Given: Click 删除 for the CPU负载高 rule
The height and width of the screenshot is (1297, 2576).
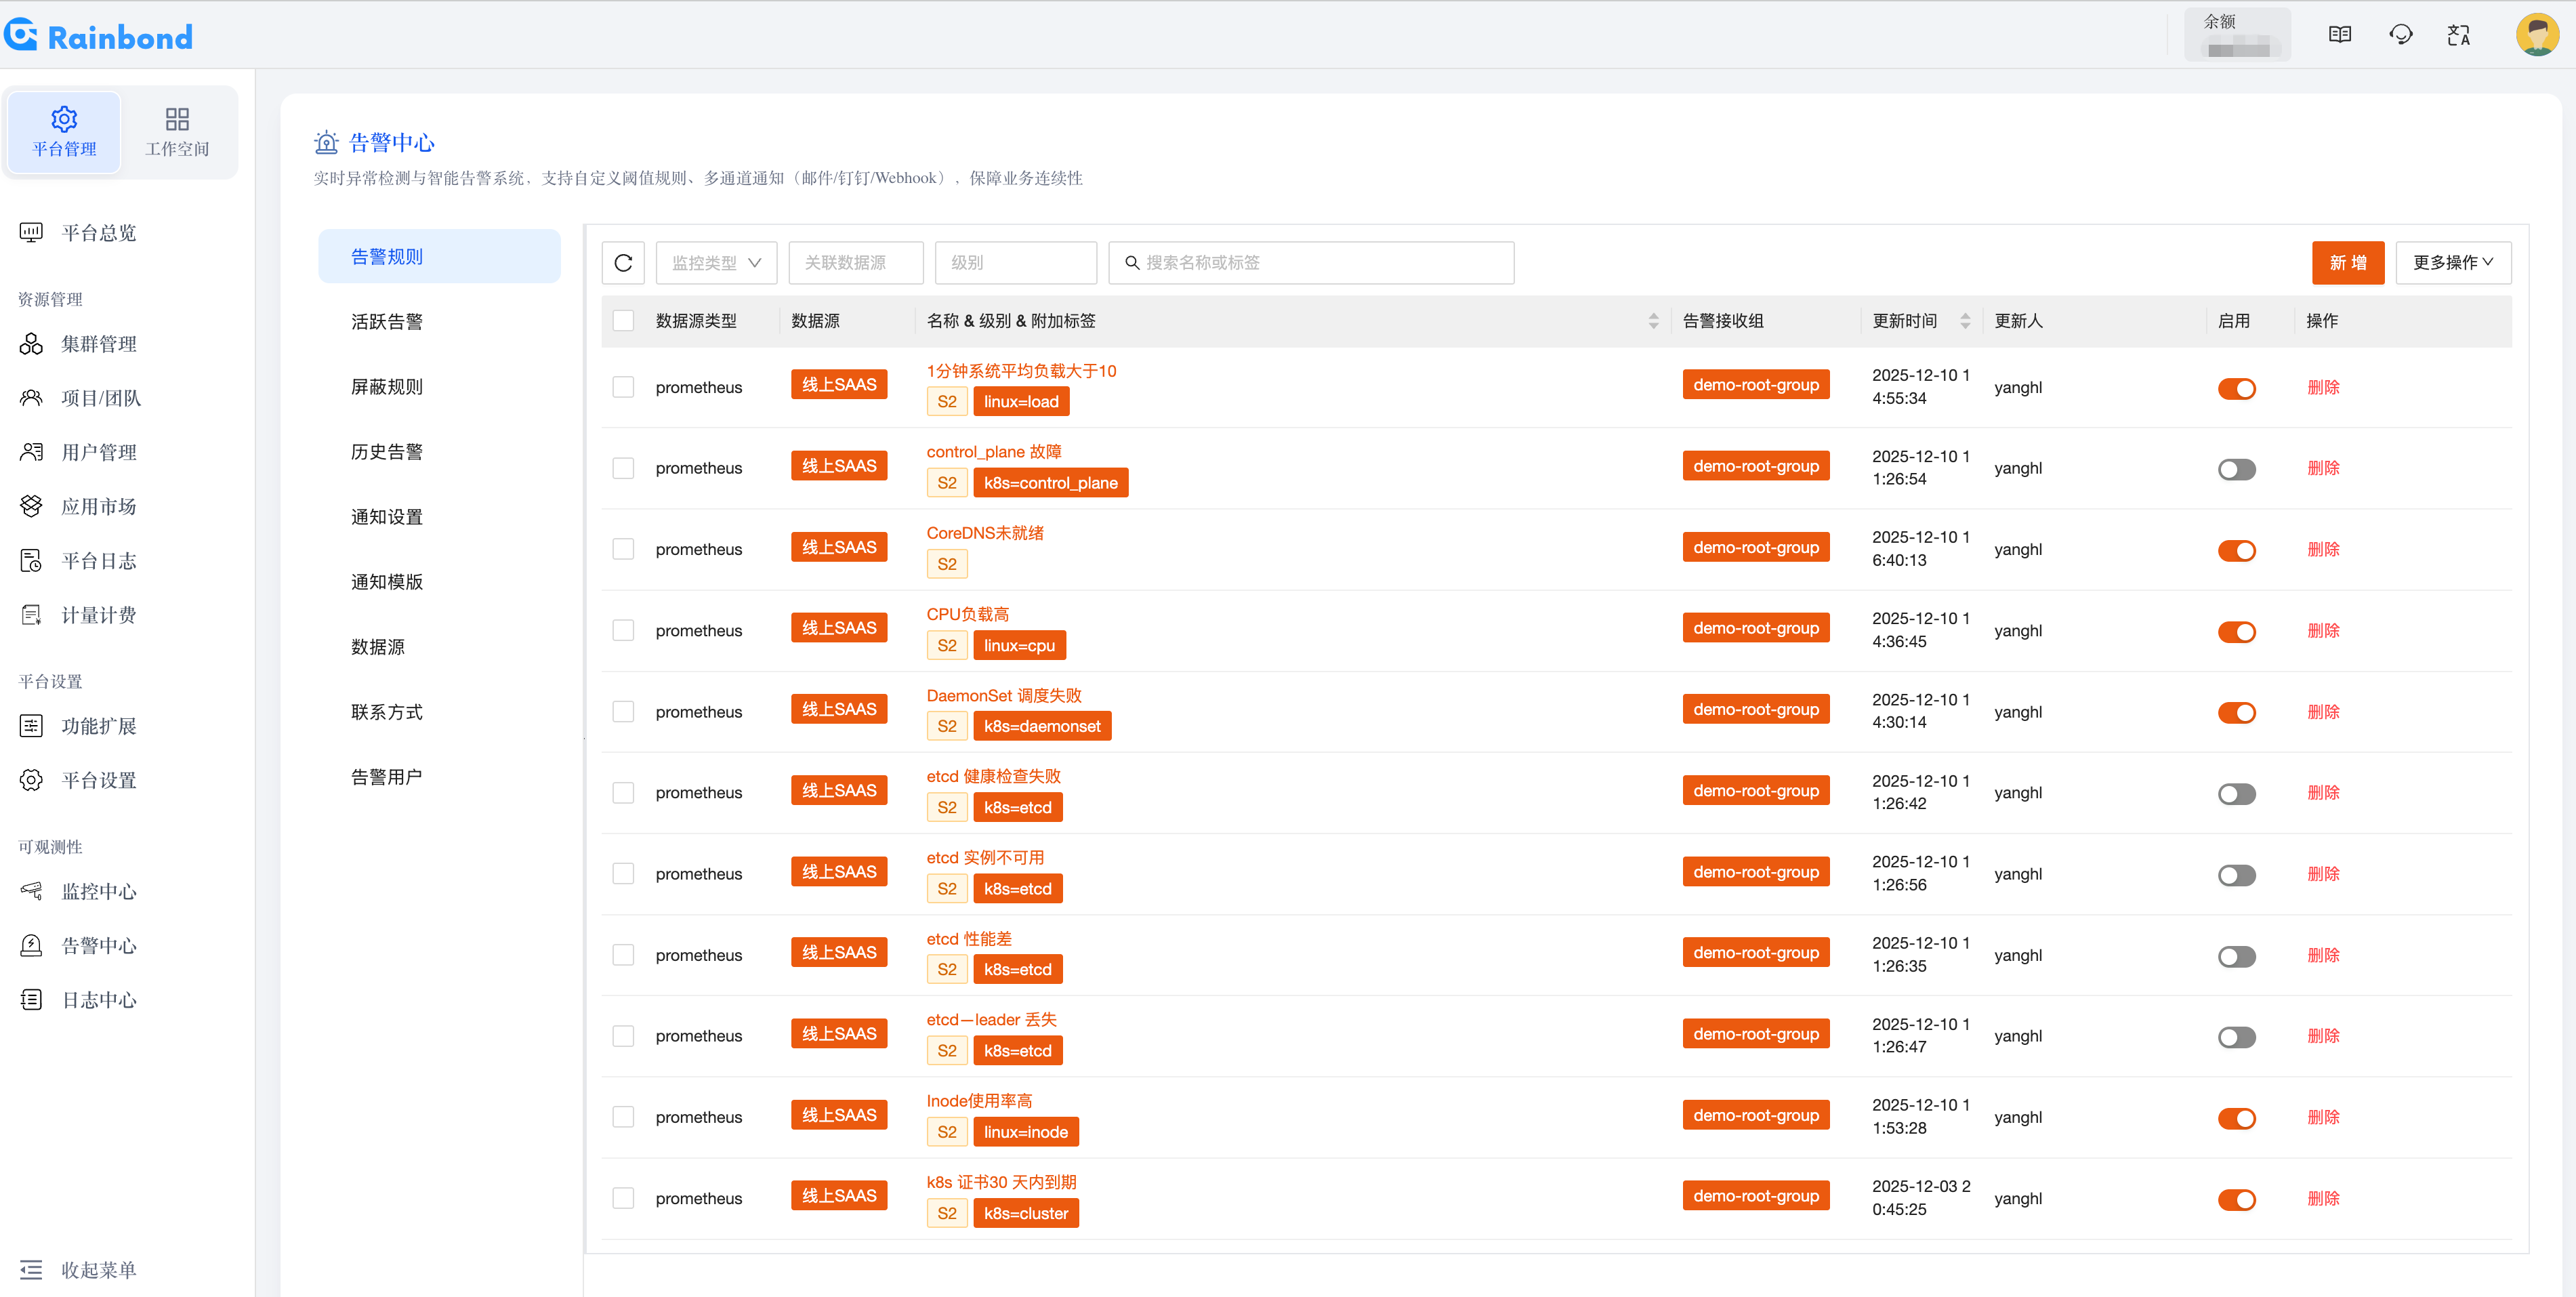Looking at the screenshot, I should coord(2323,631).
